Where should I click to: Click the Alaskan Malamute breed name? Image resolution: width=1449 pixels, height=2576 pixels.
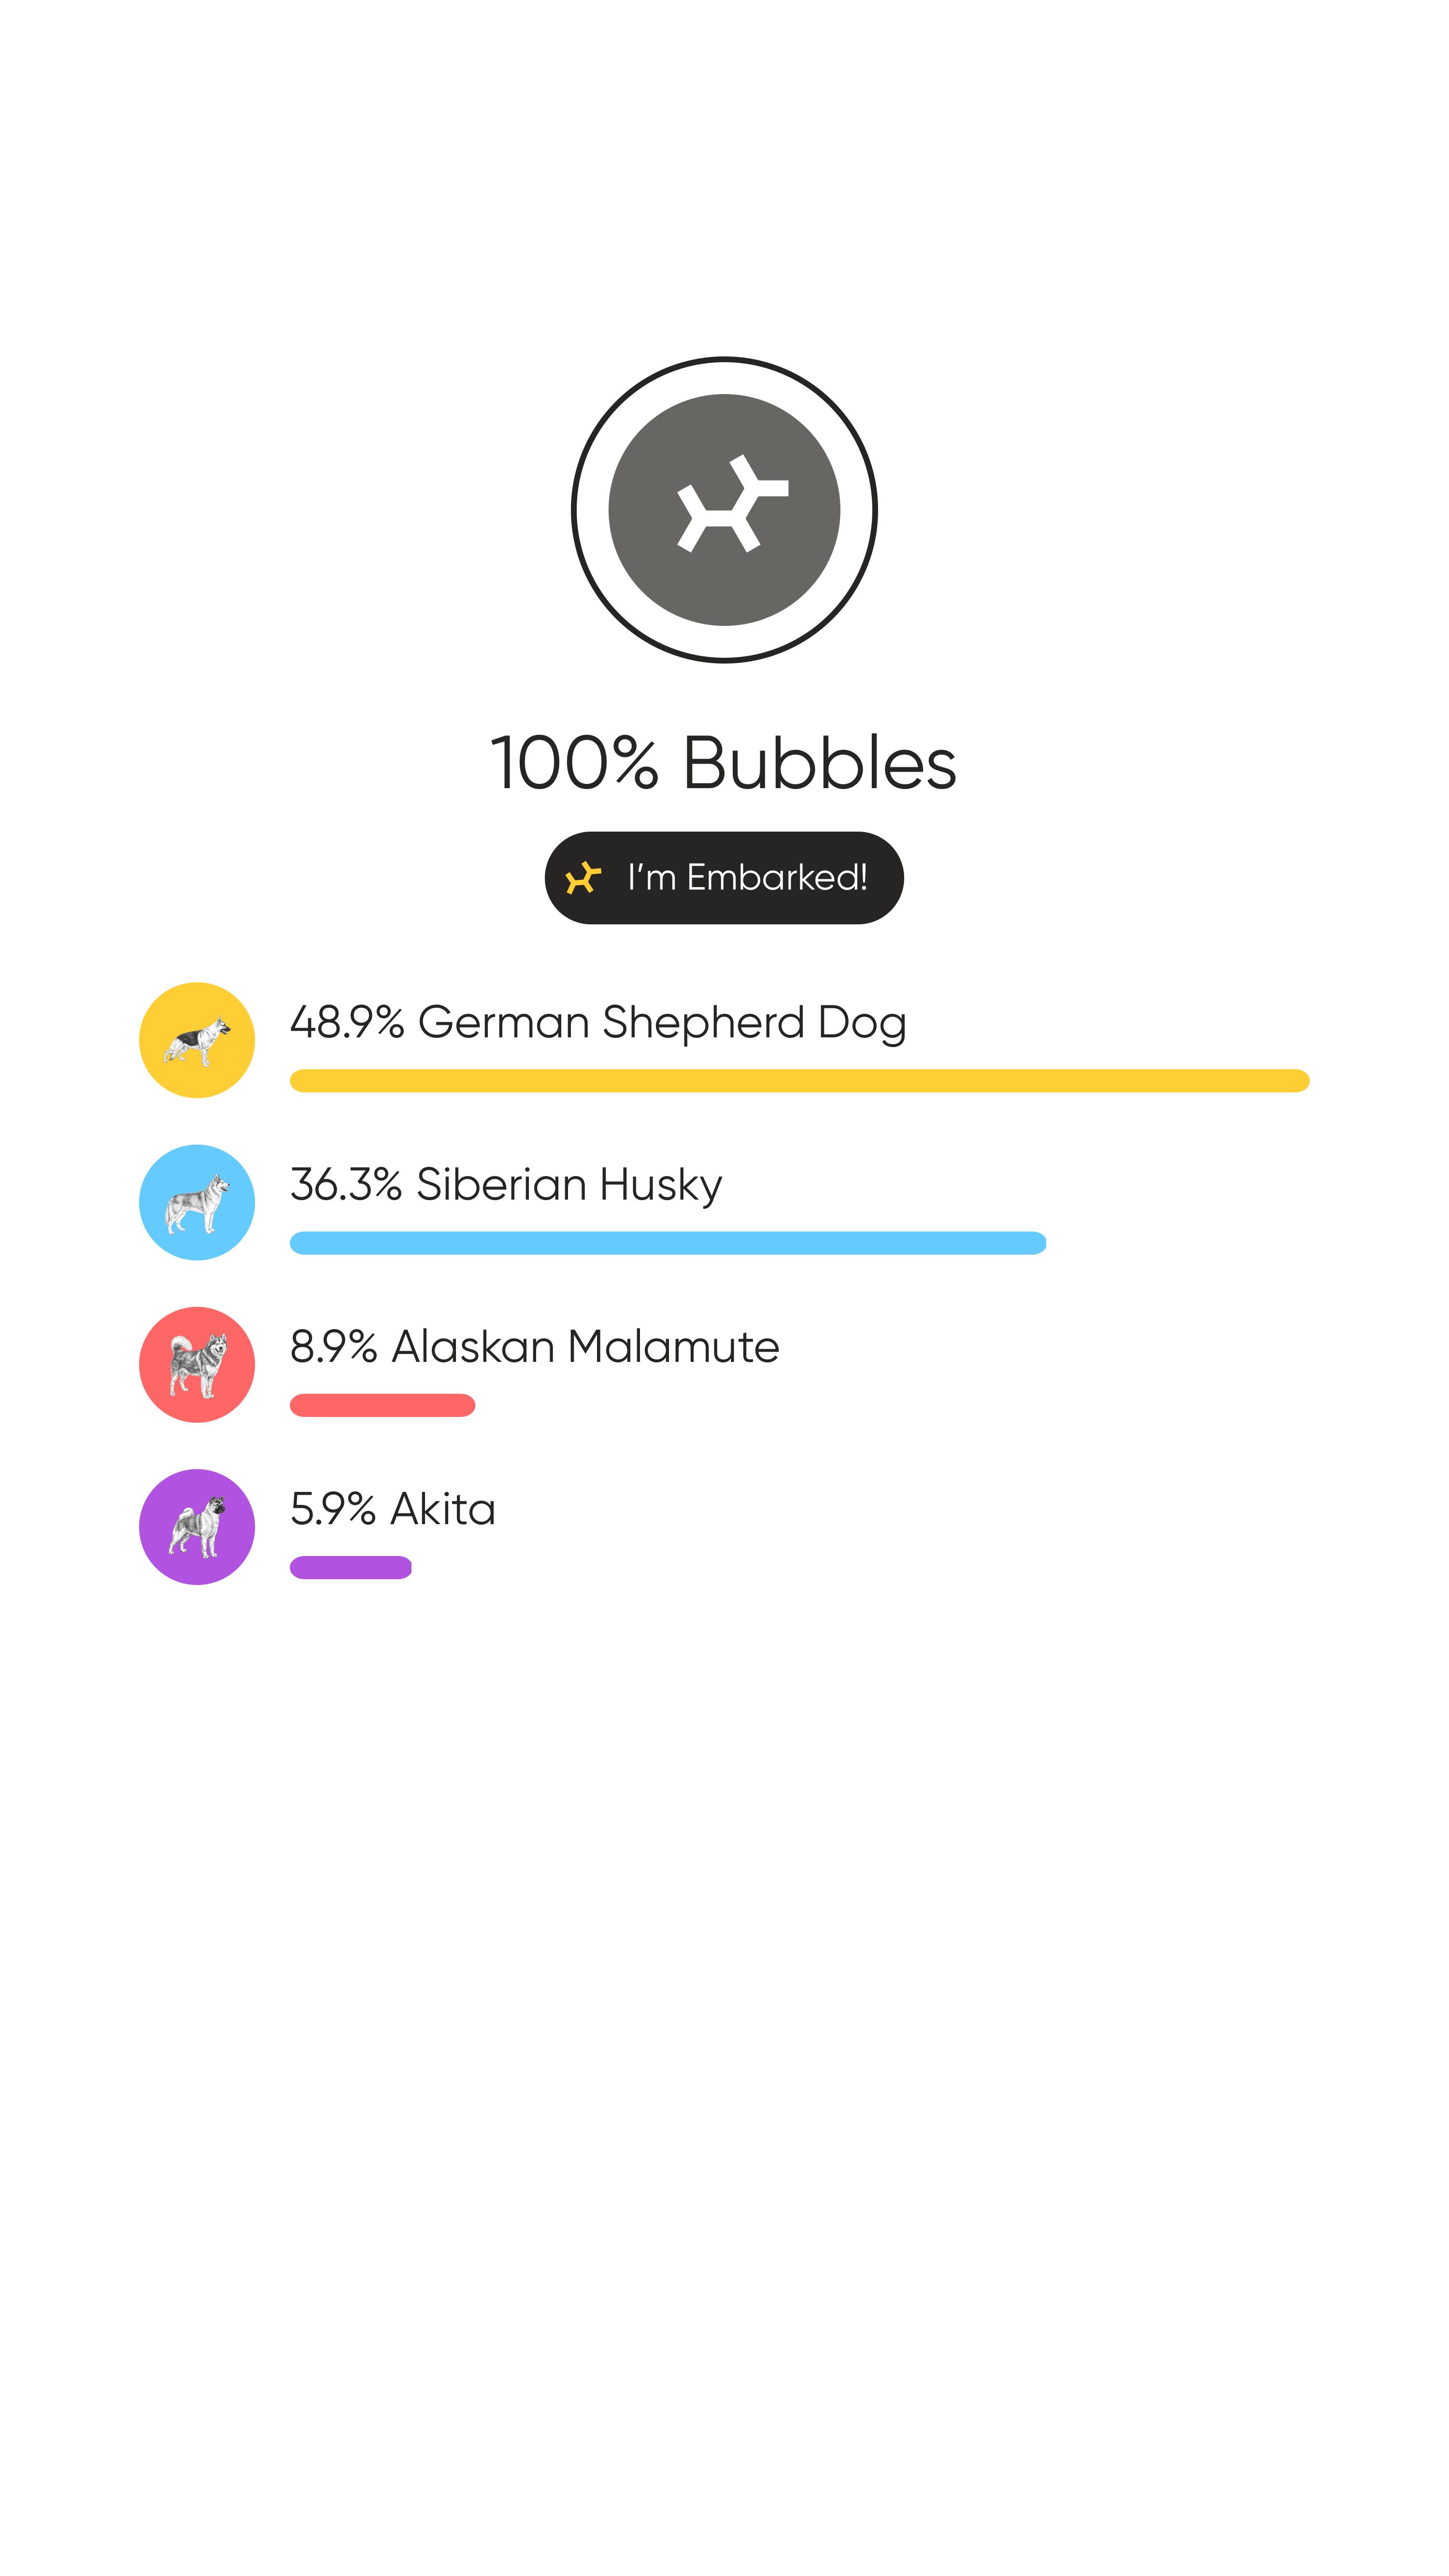[585, 1347]
